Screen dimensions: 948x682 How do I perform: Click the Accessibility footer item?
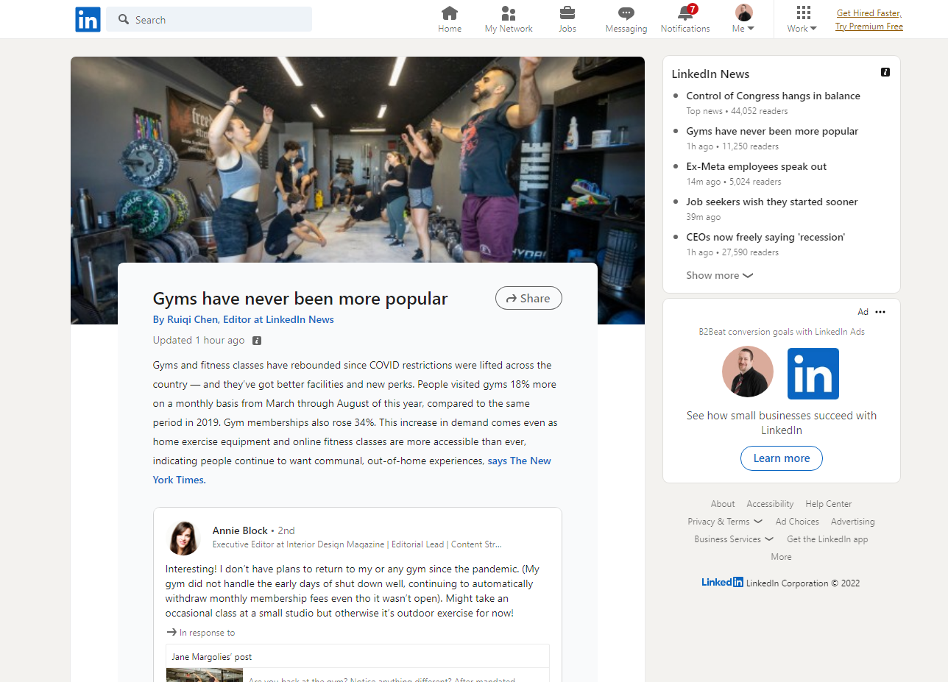[x=769, y=503]
